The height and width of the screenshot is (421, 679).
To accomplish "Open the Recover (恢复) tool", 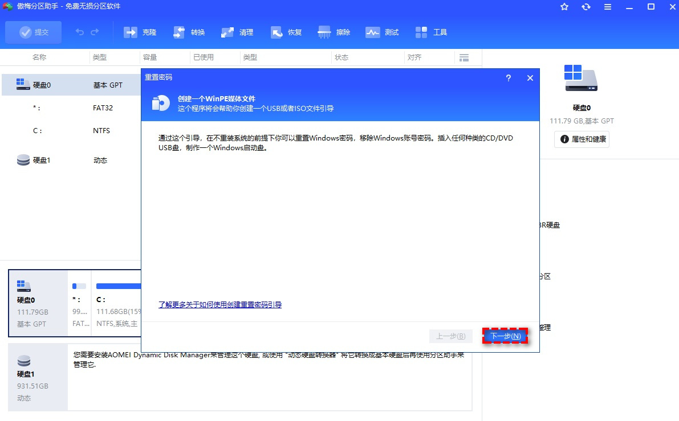I will point(286,32).
